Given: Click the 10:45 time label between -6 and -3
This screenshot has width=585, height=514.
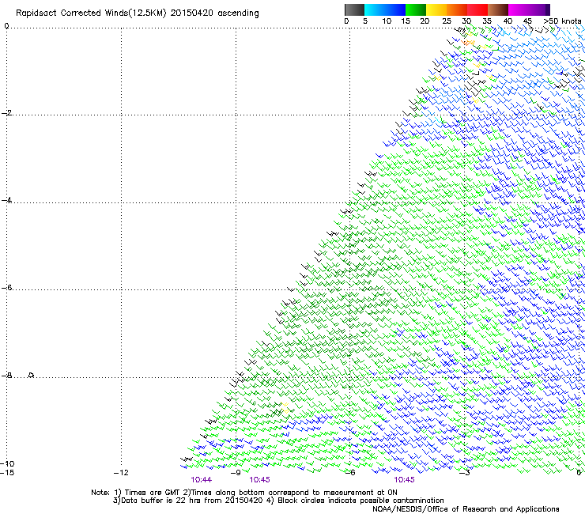Looking at the screenshot, I should (405, 480).
